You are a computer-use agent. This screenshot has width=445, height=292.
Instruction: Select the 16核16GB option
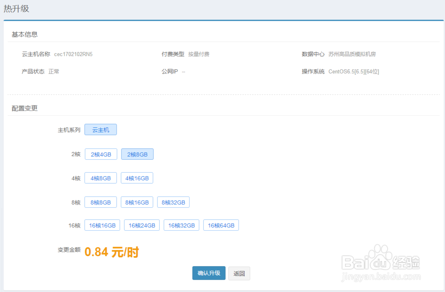pyautogui.click(x=102, y=225)
